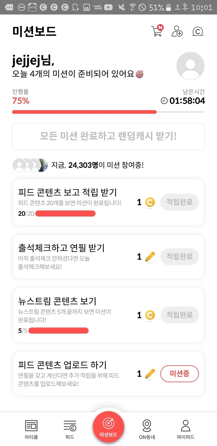Tap 모든 미션 완료하고 랜덤캐시 받기 button
The height and width of the screenshot is (446, 217).
(x=108, y=136)
